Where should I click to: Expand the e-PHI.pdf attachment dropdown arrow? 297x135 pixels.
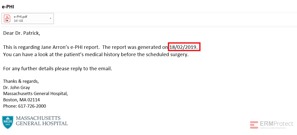pos(50,18)
